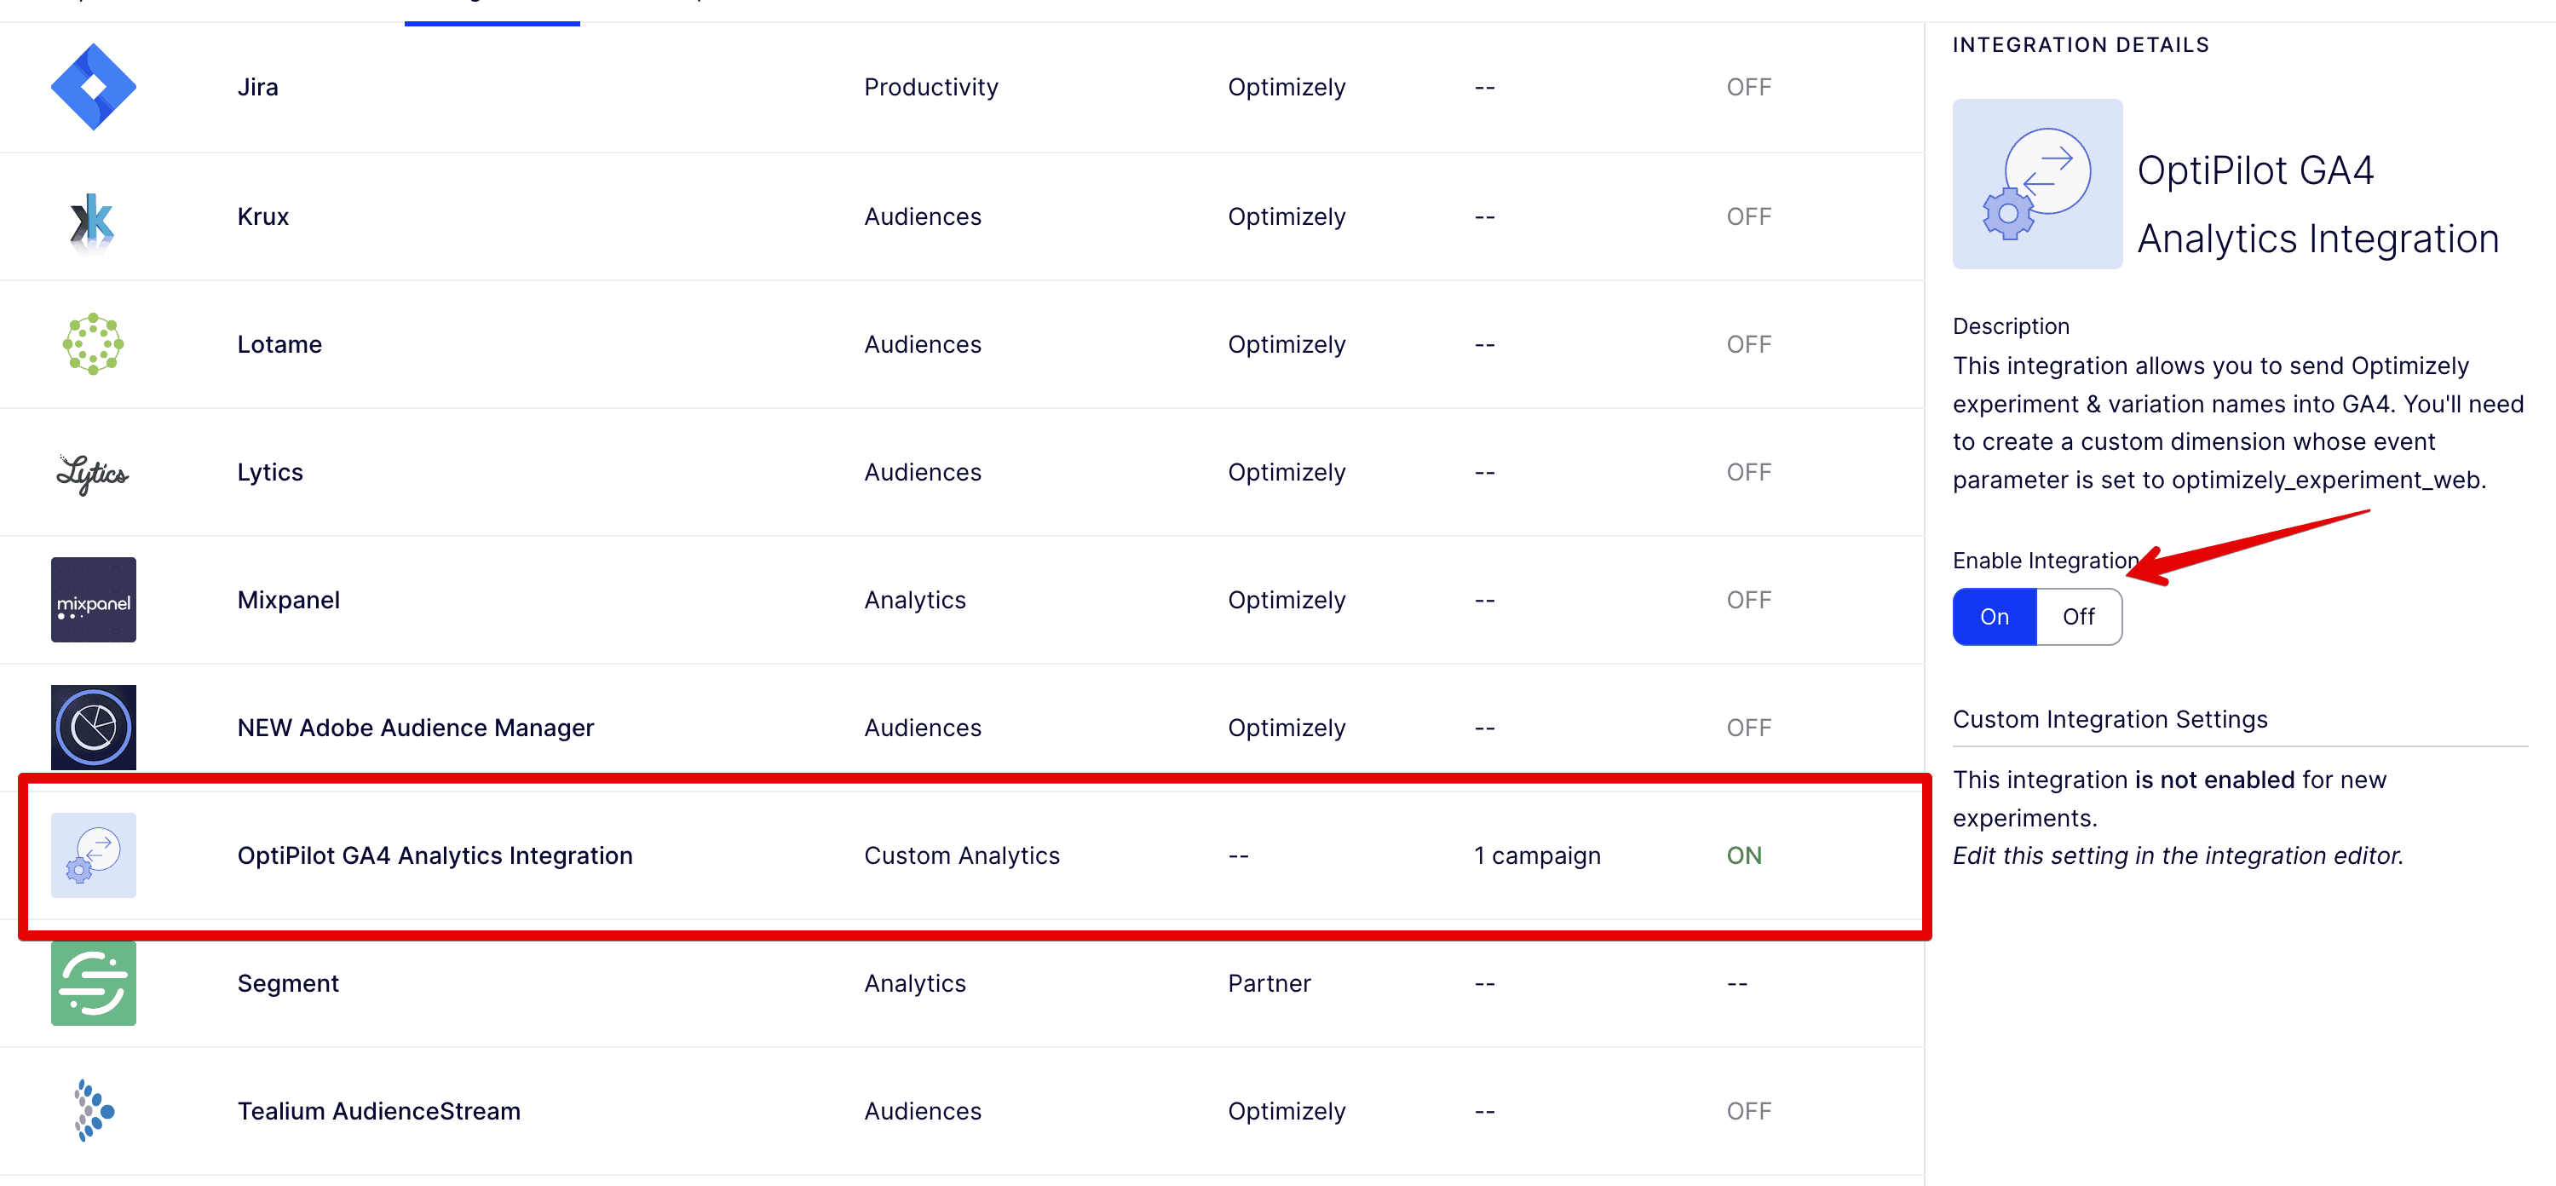The width and height of the screenshot is (2556, 1186).
Task: Click the 1 campaign usage link
Action: (x=1537, y=855)
